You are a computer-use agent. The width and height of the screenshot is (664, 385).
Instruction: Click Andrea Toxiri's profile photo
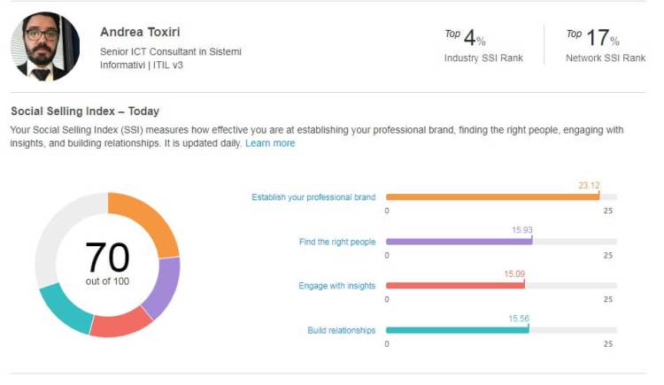click(x=45, y=47)
